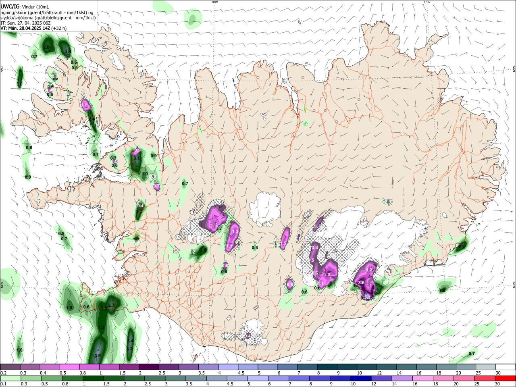Click the dusky mauve 0.2 swatch in snow legend
Viewport: 516px width, 387px height.
click(x=10, y=367)
